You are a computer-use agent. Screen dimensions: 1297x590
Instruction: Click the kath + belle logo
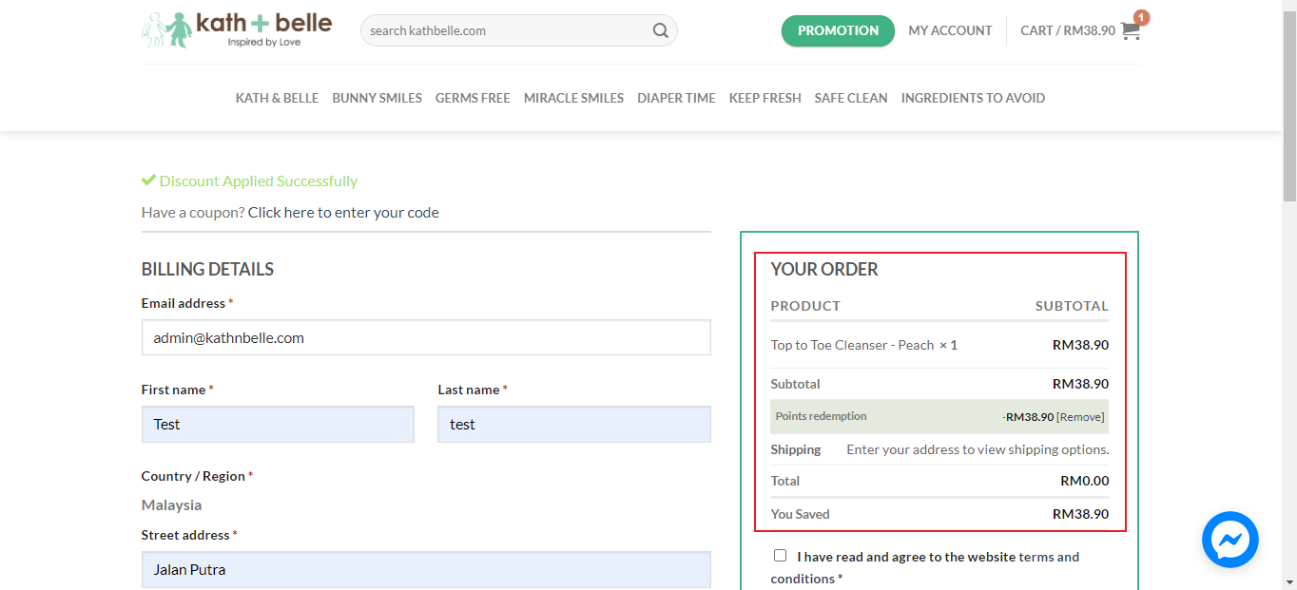coord(237,29)
